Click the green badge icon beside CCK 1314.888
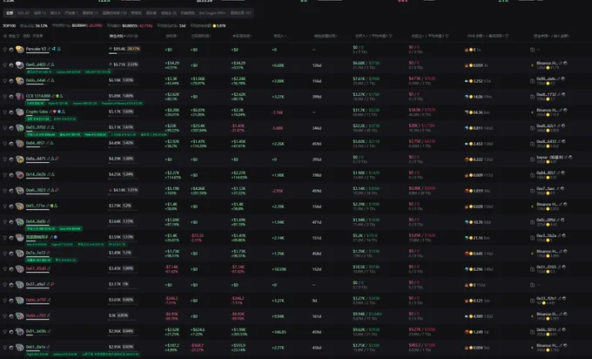Viewport: 592px width, 359px height. (57, 96)
